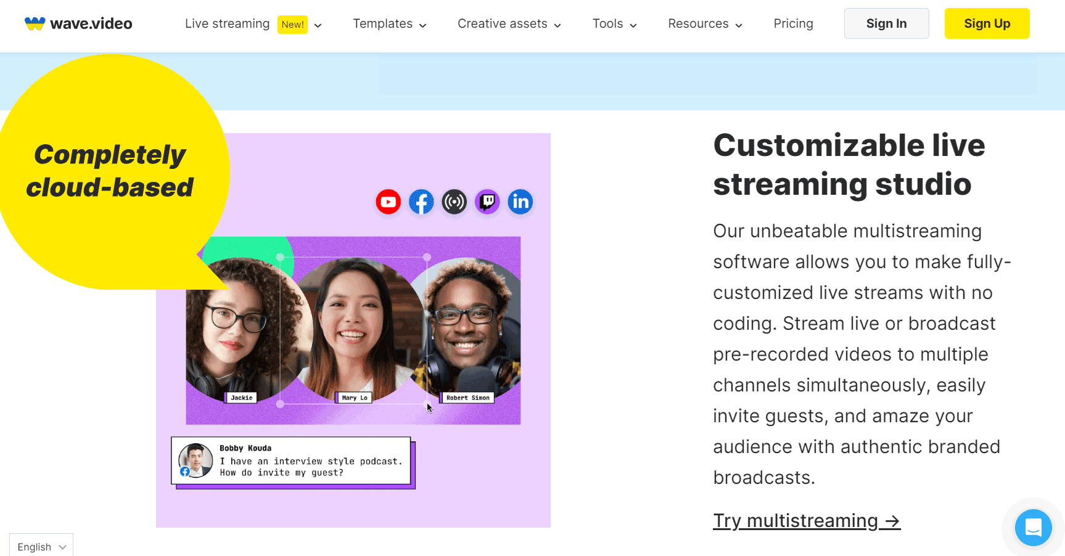Click the Customizable live streaming studio heading
1065x556 pixels.
tap(849, 165)
